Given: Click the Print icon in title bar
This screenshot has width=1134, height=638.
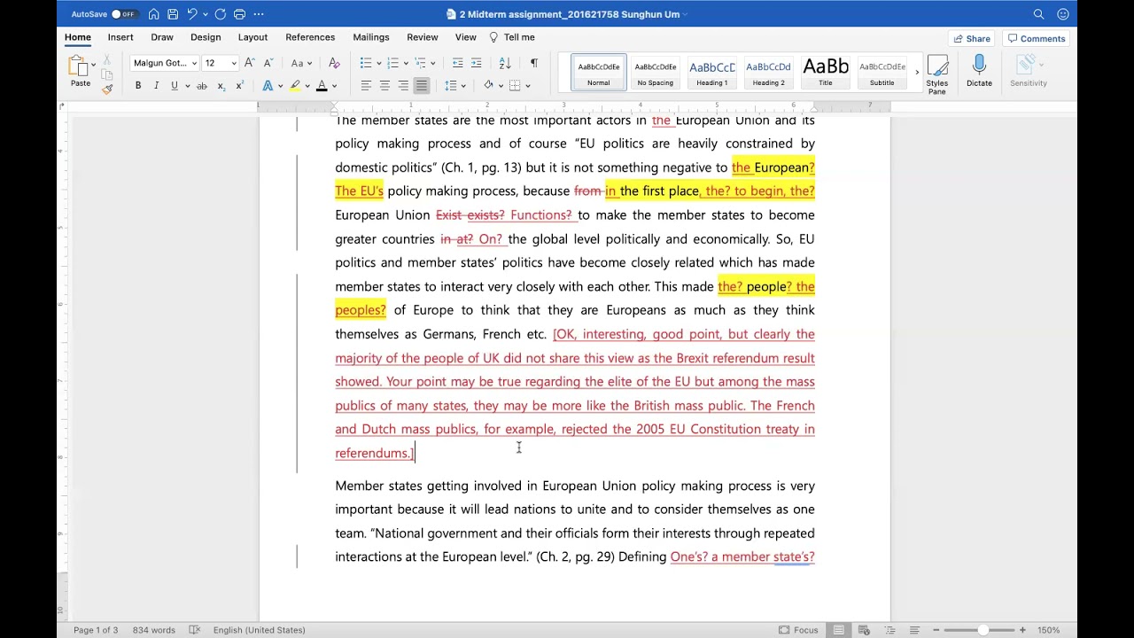Looking at the screenshot, I should [239, 14].
